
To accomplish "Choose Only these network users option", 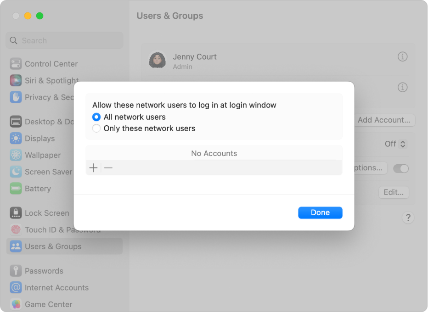I will (96, 129).
